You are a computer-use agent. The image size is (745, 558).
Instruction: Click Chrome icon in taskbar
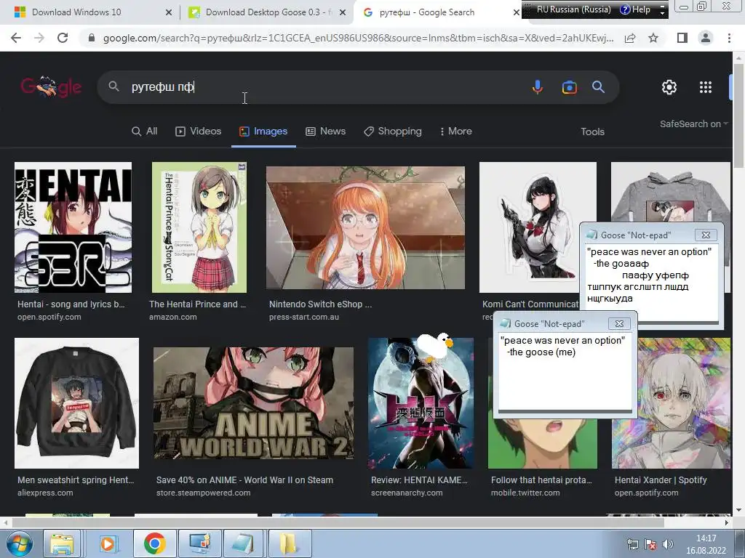tap(154, 543)
